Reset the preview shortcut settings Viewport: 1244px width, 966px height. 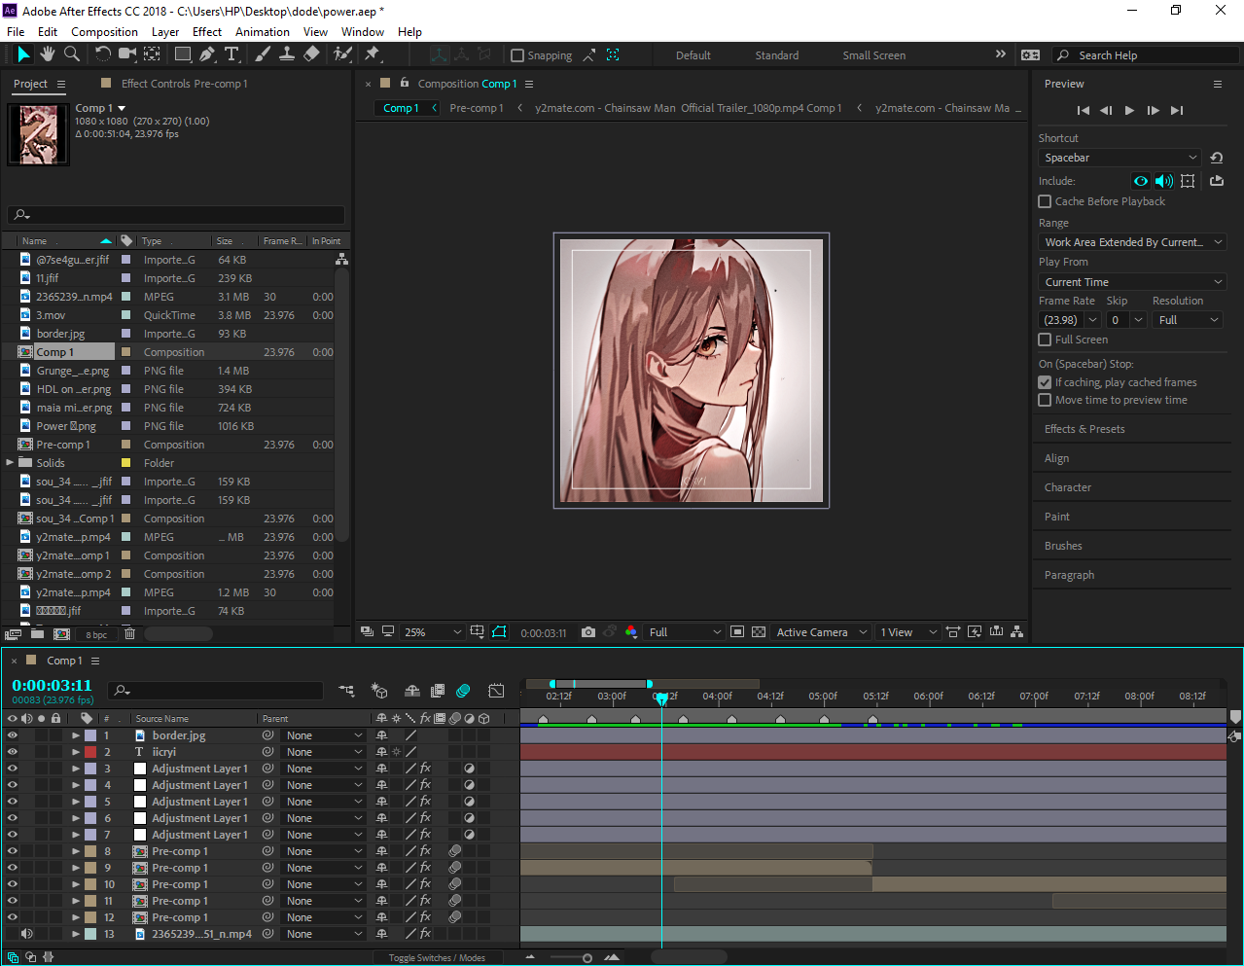point(1216,158)
